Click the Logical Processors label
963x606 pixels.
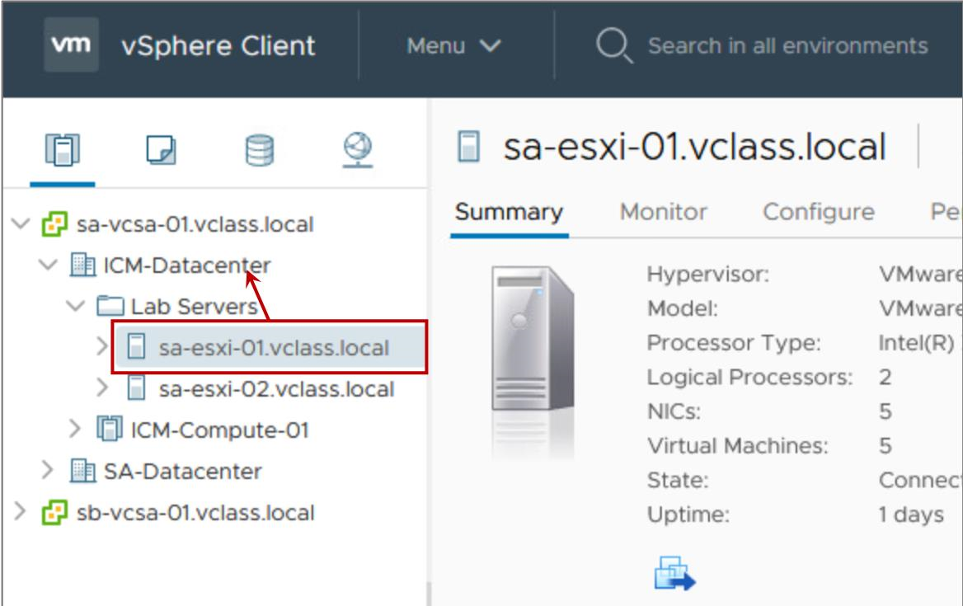[750, 377]
